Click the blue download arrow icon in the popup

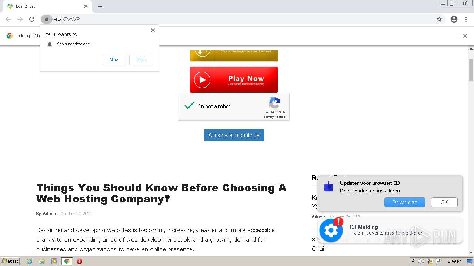pos(329,187)
